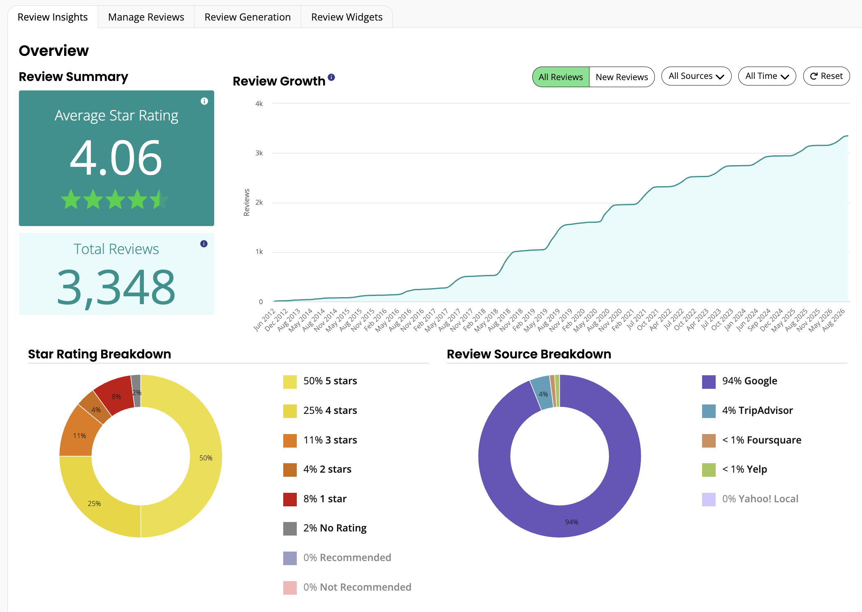Click the 2 stars legend swatch
This screenshot has width=862, height=612.
(290, 470)
